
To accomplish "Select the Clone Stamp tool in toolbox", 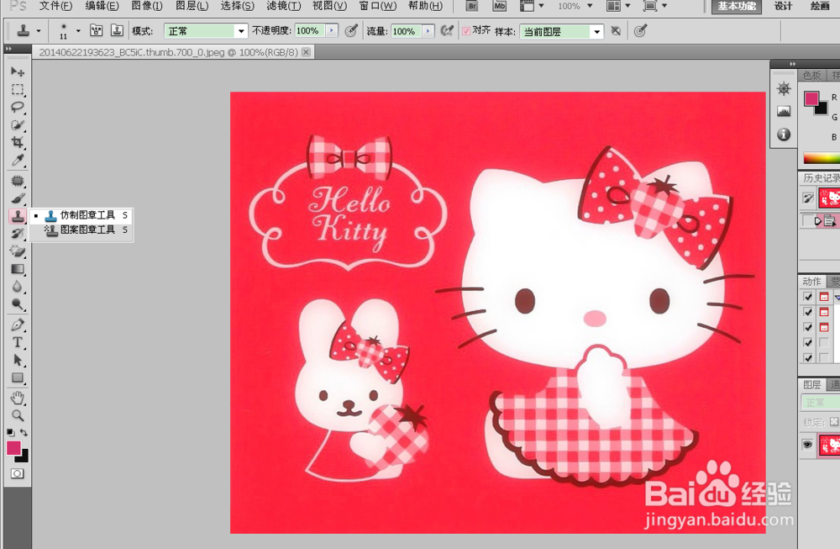I will click(17, 216).
